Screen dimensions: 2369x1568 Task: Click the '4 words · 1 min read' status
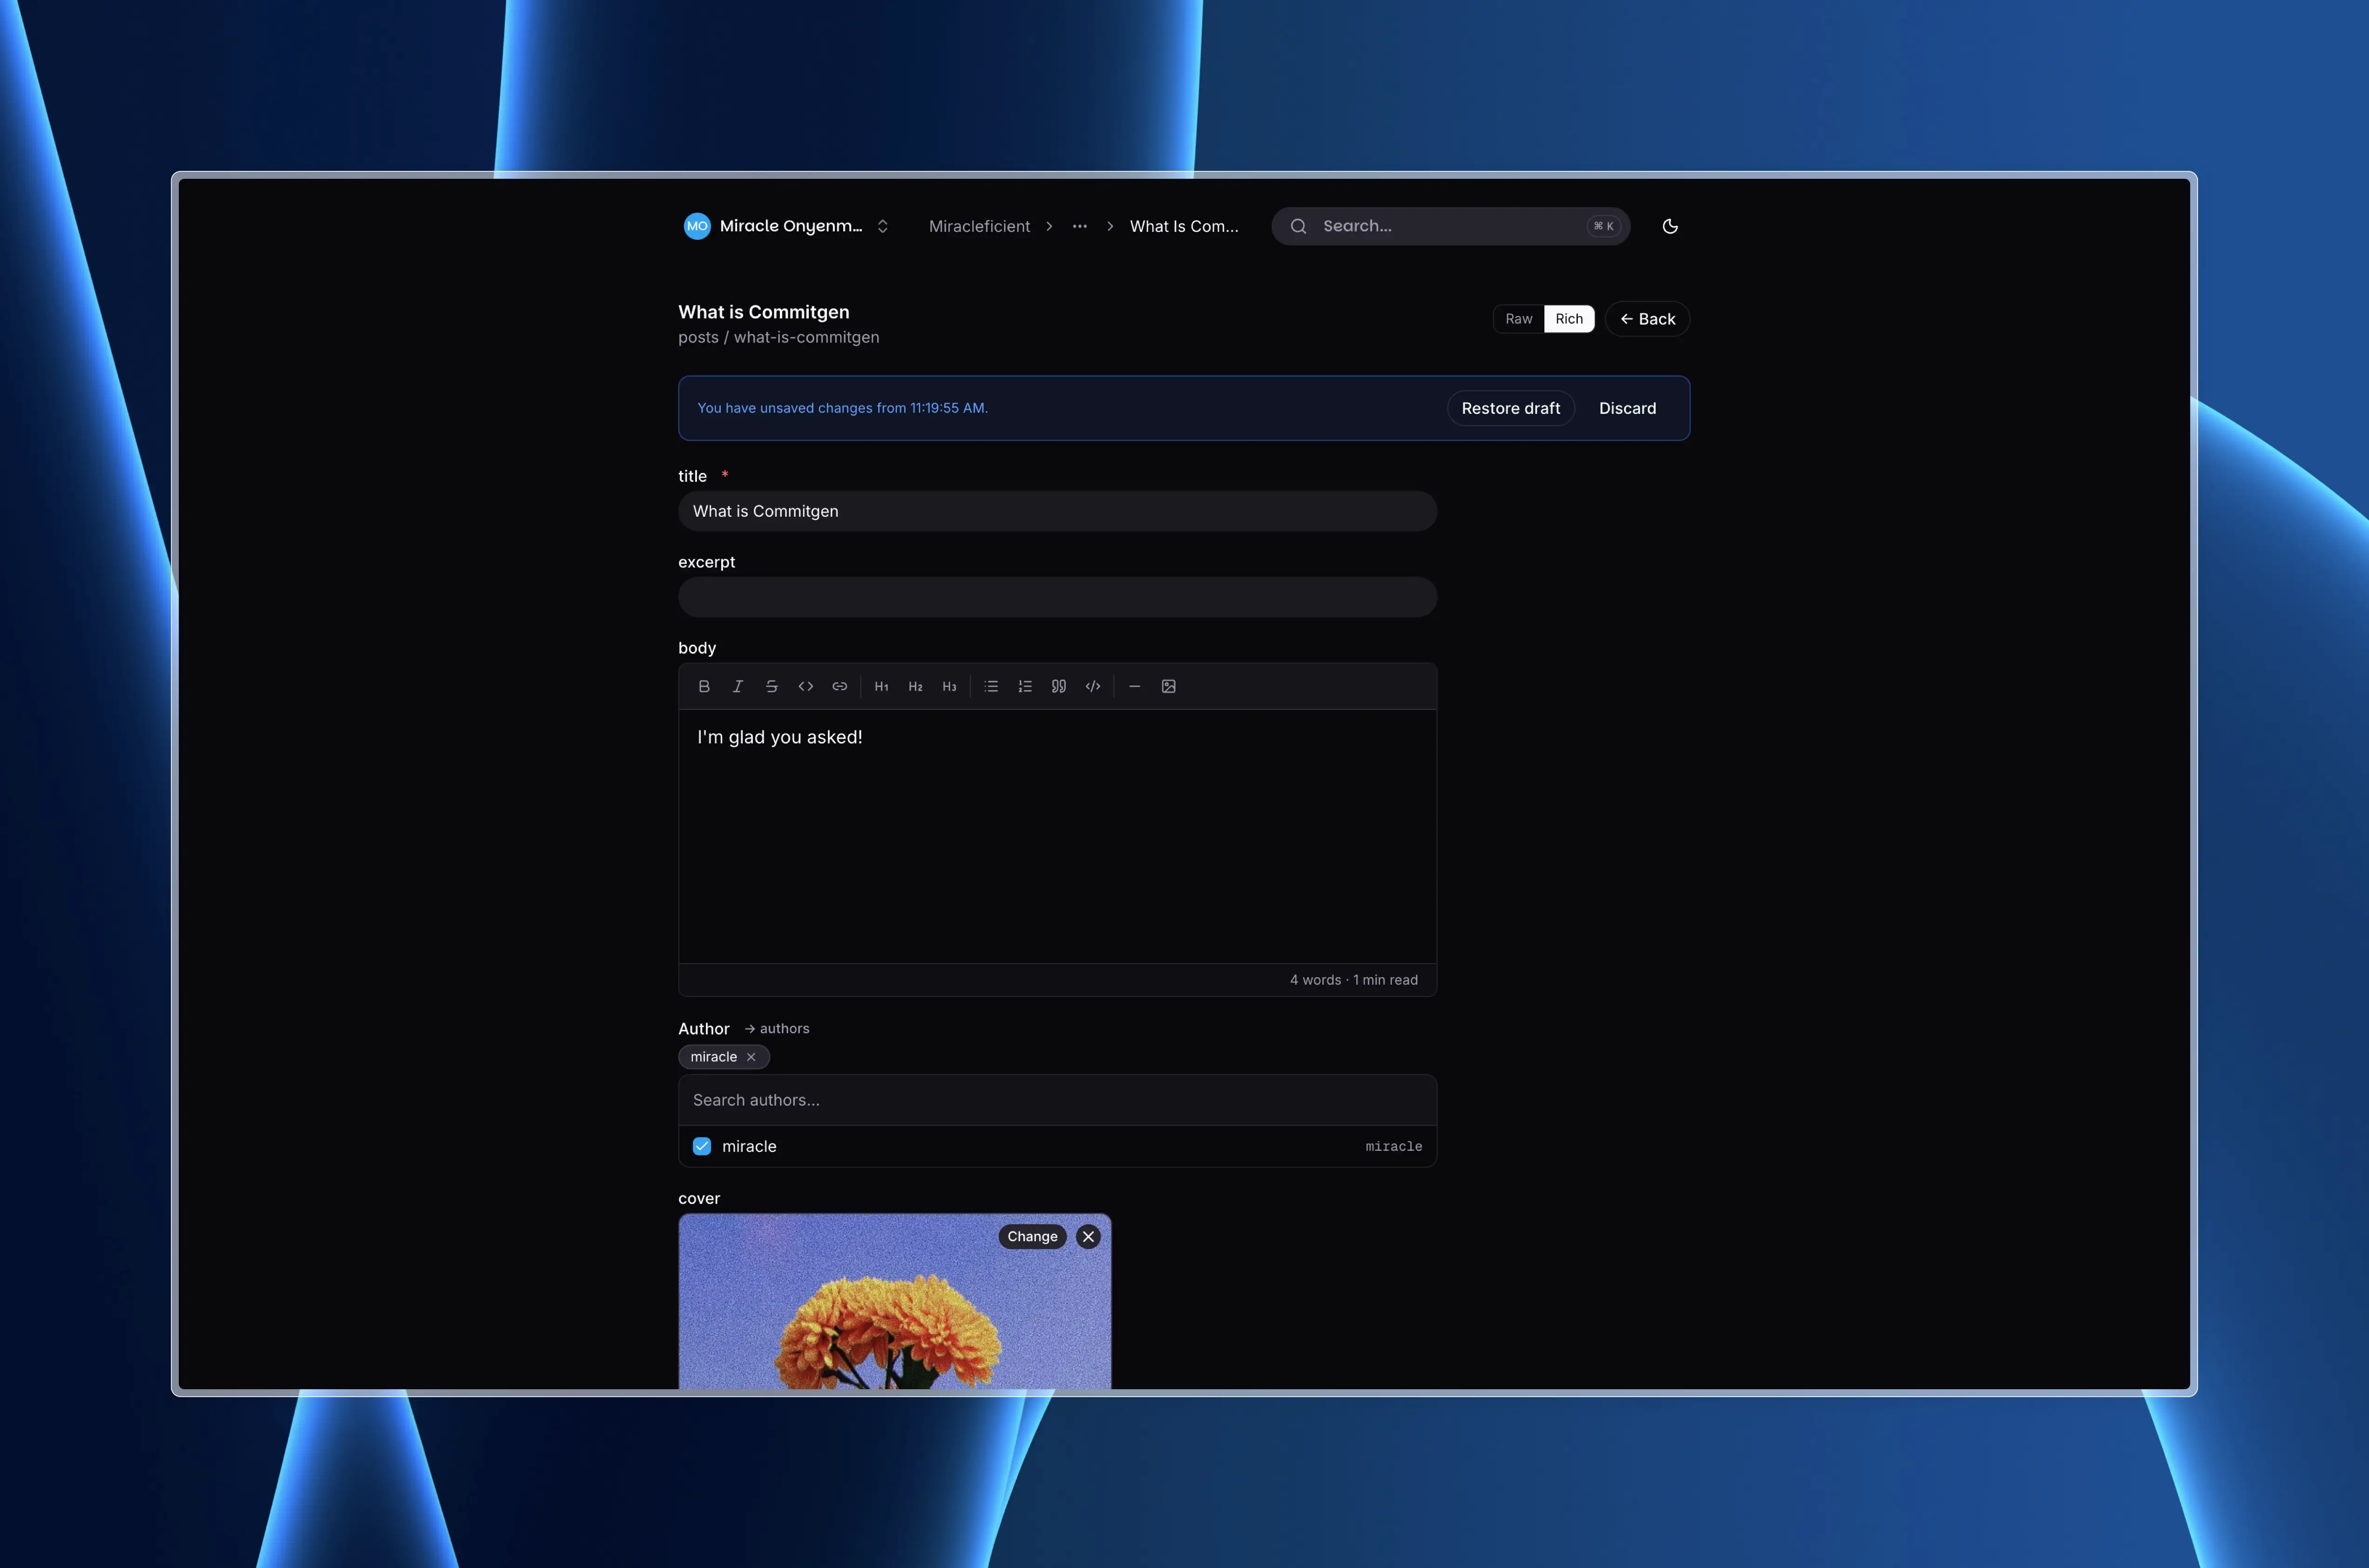tap(1353, 980)
